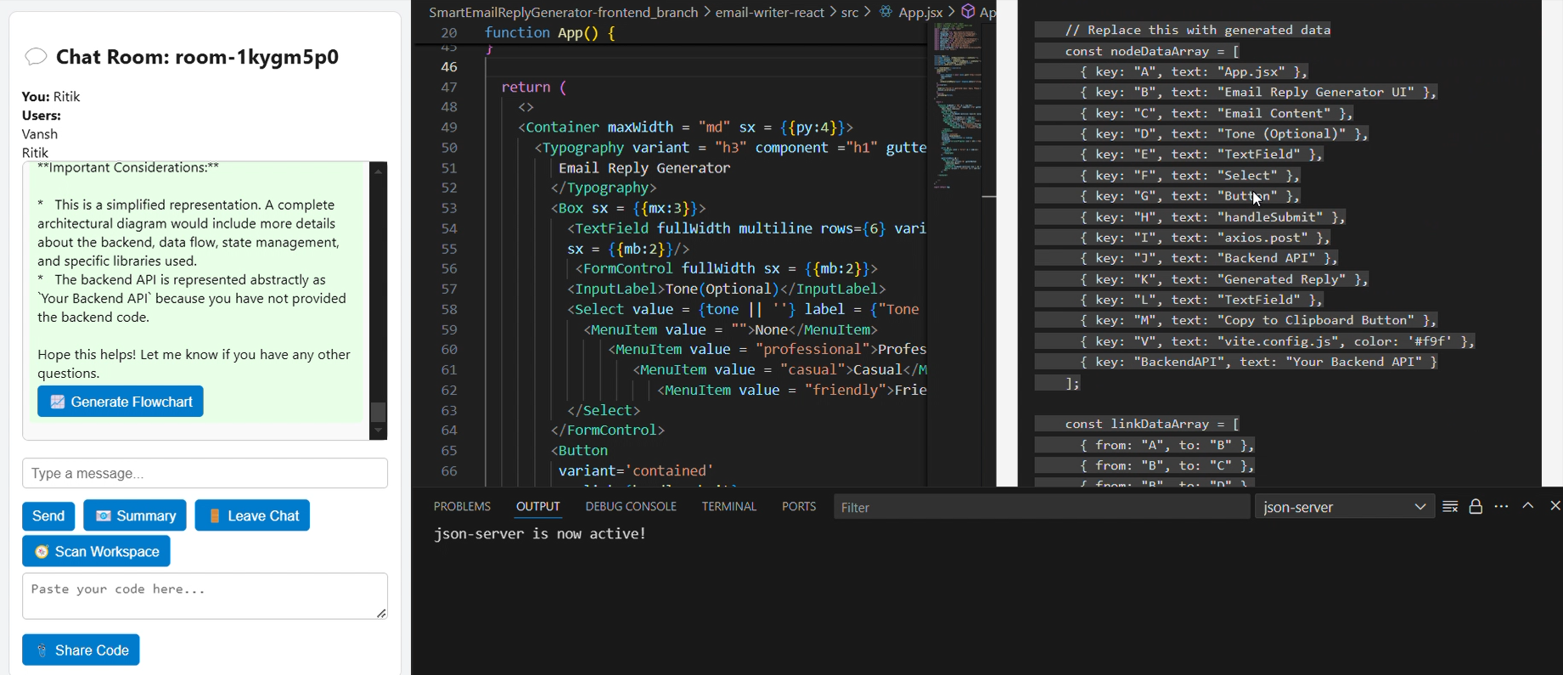Click the Paste your code here textarea
1563x675 pixels.
[x=205, y=596]
